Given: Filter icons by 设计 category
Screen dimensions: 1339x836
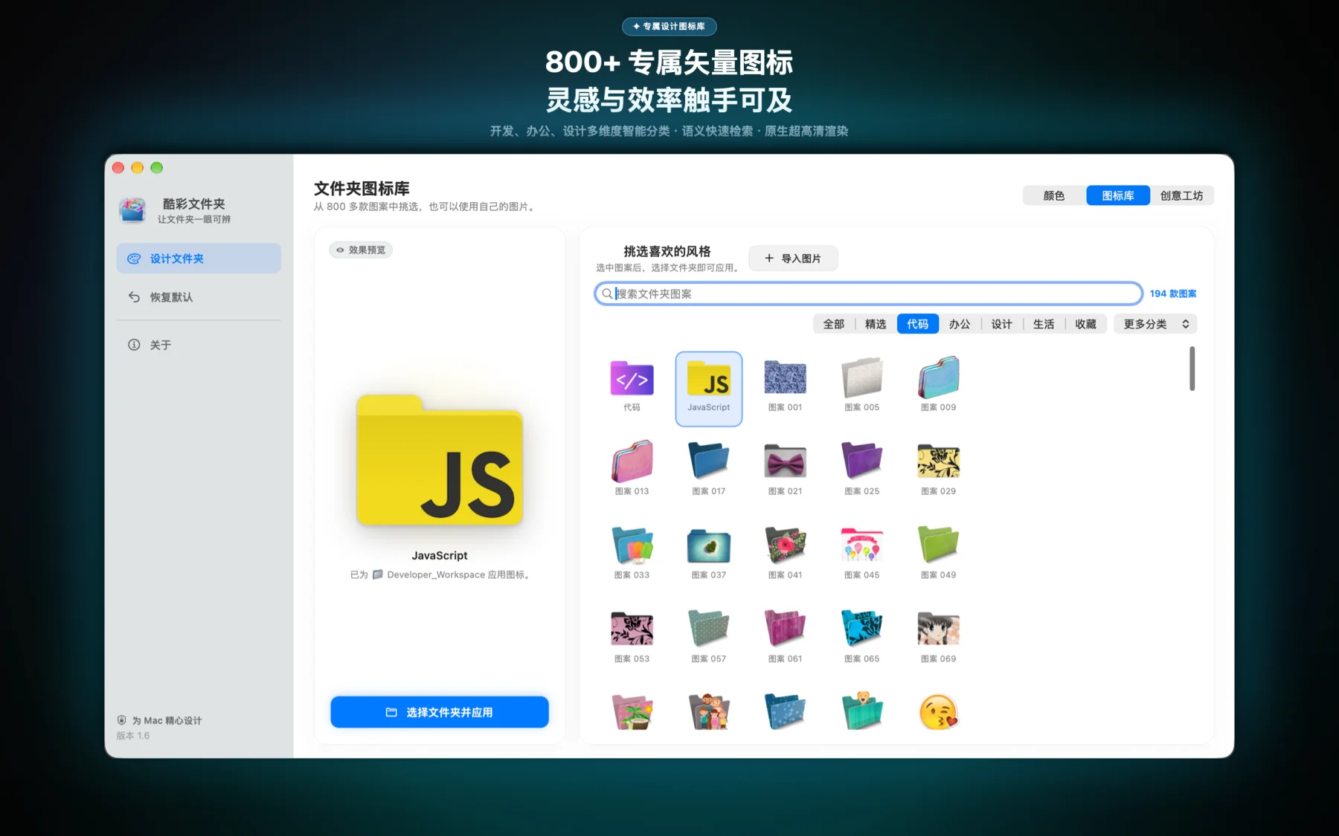Looking at the screenshot, I should tap(1001, 324).
